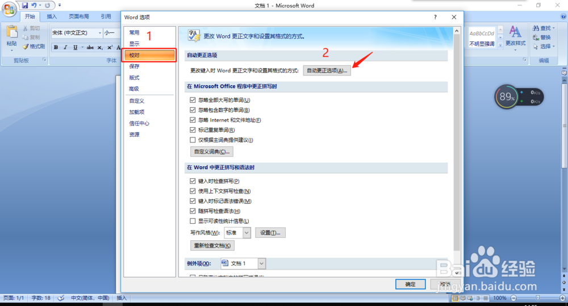Toggle Subscript icon
This screenshot has height=306, width=568.
(100, 48)
